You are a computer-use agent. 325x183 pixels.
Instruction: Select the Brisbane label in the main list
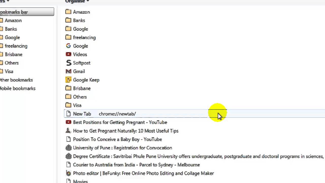point(82,88)
